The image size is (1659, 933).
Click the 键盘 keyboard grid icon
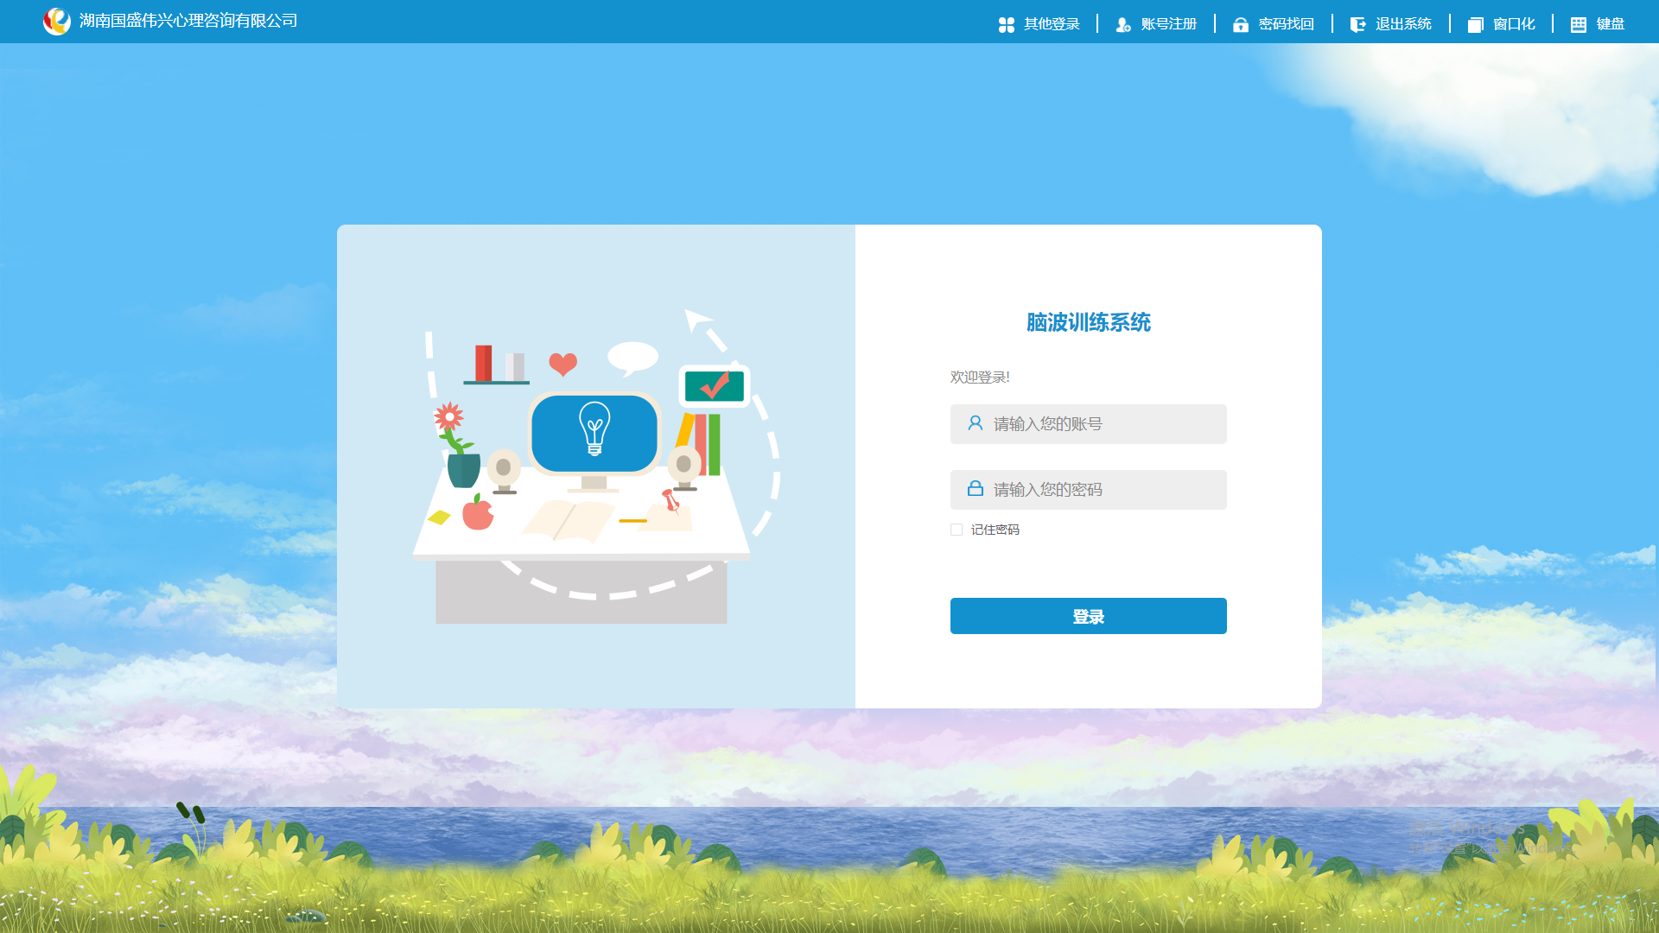(1578, 25)
